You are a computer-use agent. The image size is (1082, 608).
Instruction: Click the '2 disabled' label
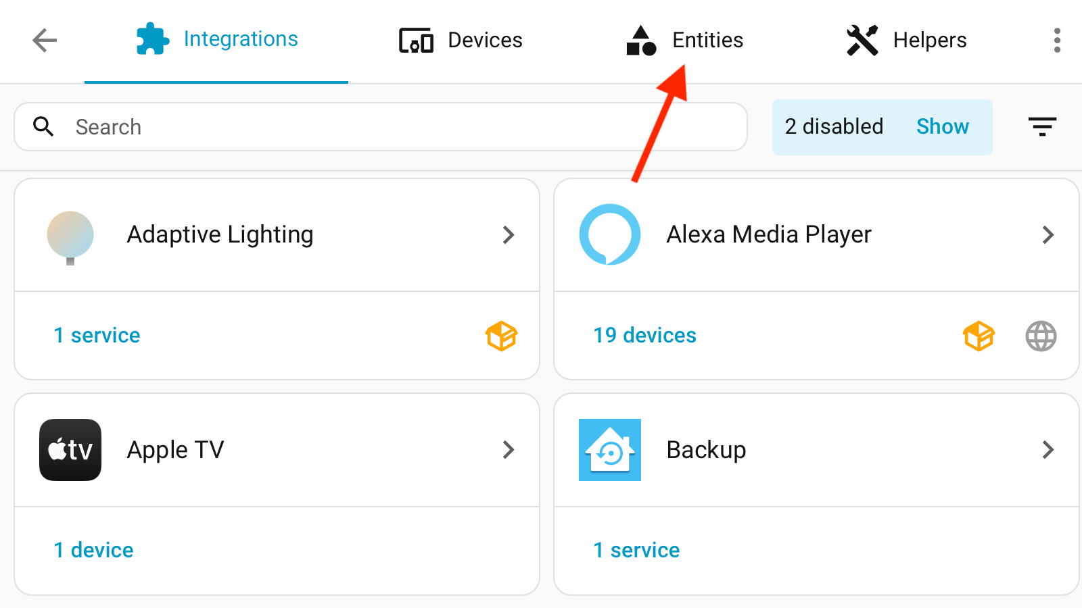click(x=834, y=126)
